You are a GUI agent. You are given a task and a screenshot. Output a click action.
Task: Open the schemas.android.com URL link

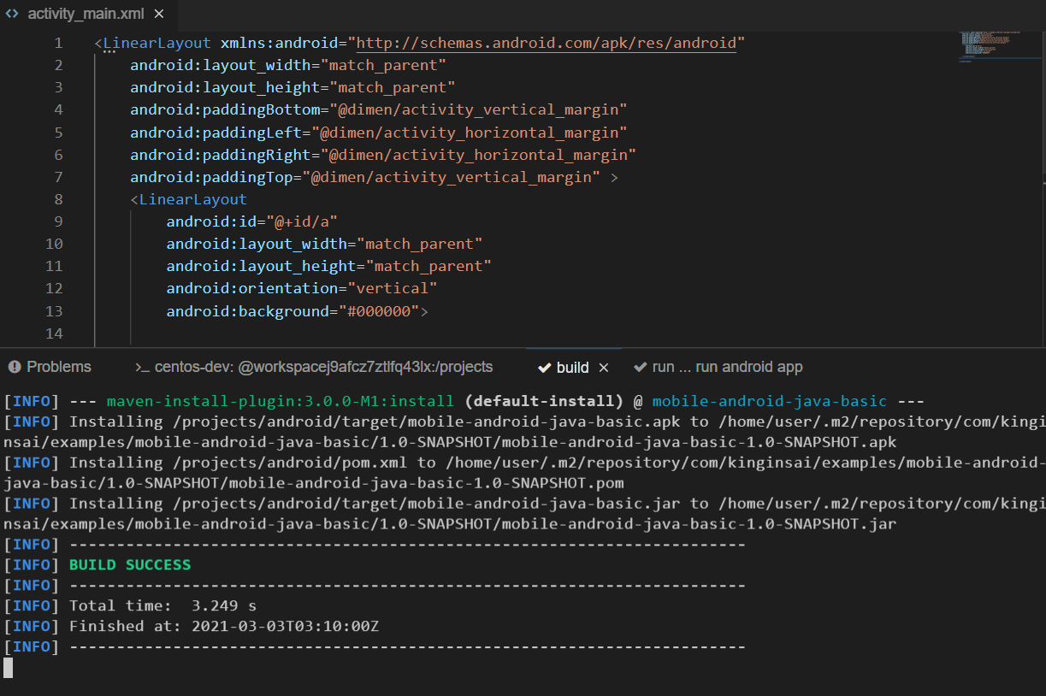point(546,43)
